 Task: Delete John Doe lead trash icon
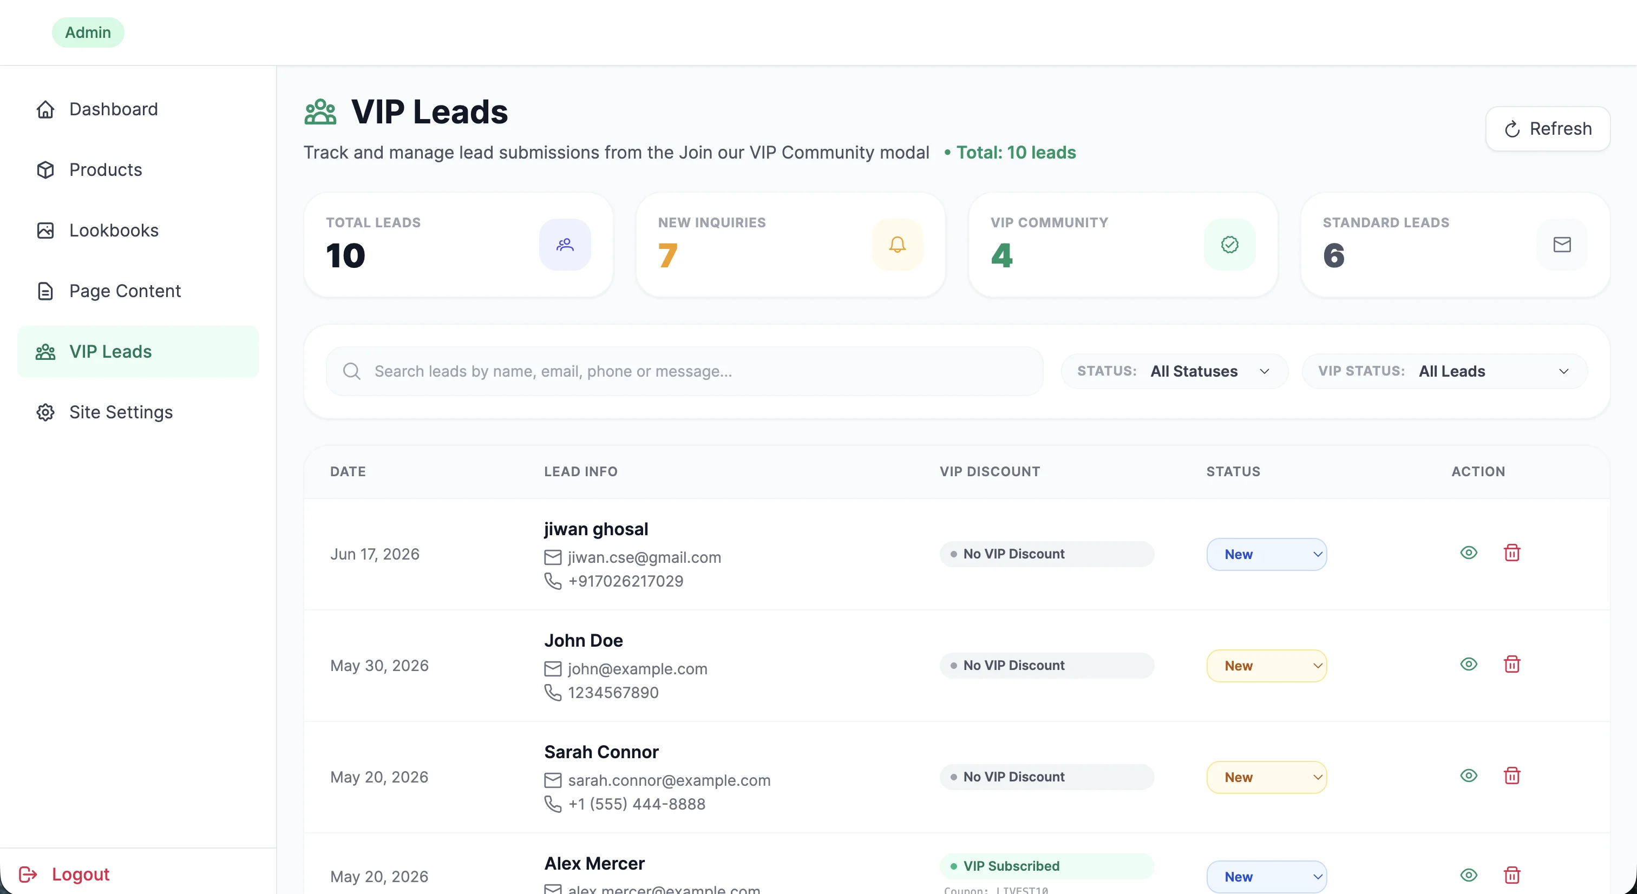click(1512, 665)
